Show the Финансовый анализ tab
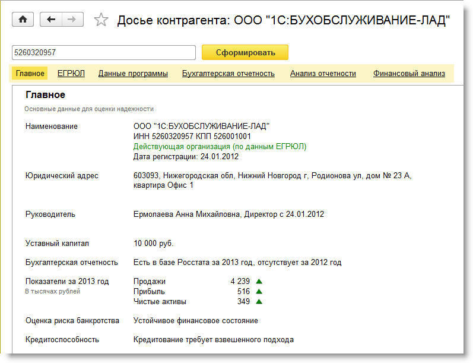Viewport: 473px width, 363px height. click(409, 74)
